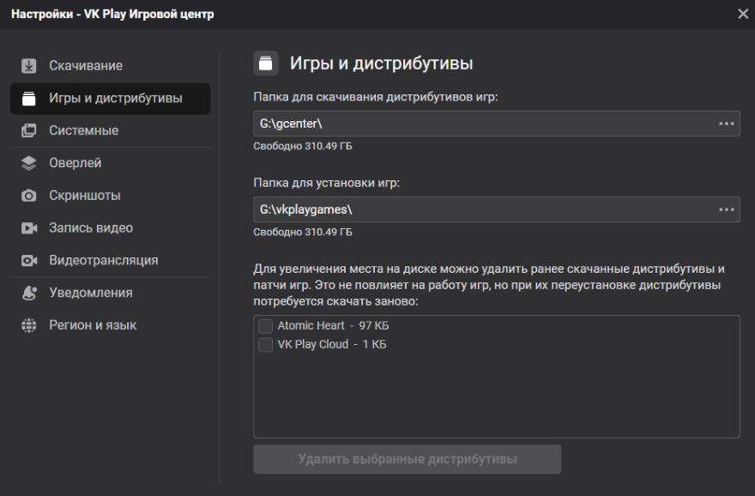This screenshot has height=496, width=755.
Task: Click the box icon in the page header
Action: (x=266, y=64)
